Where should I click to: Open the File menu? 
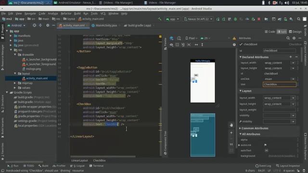3,13
